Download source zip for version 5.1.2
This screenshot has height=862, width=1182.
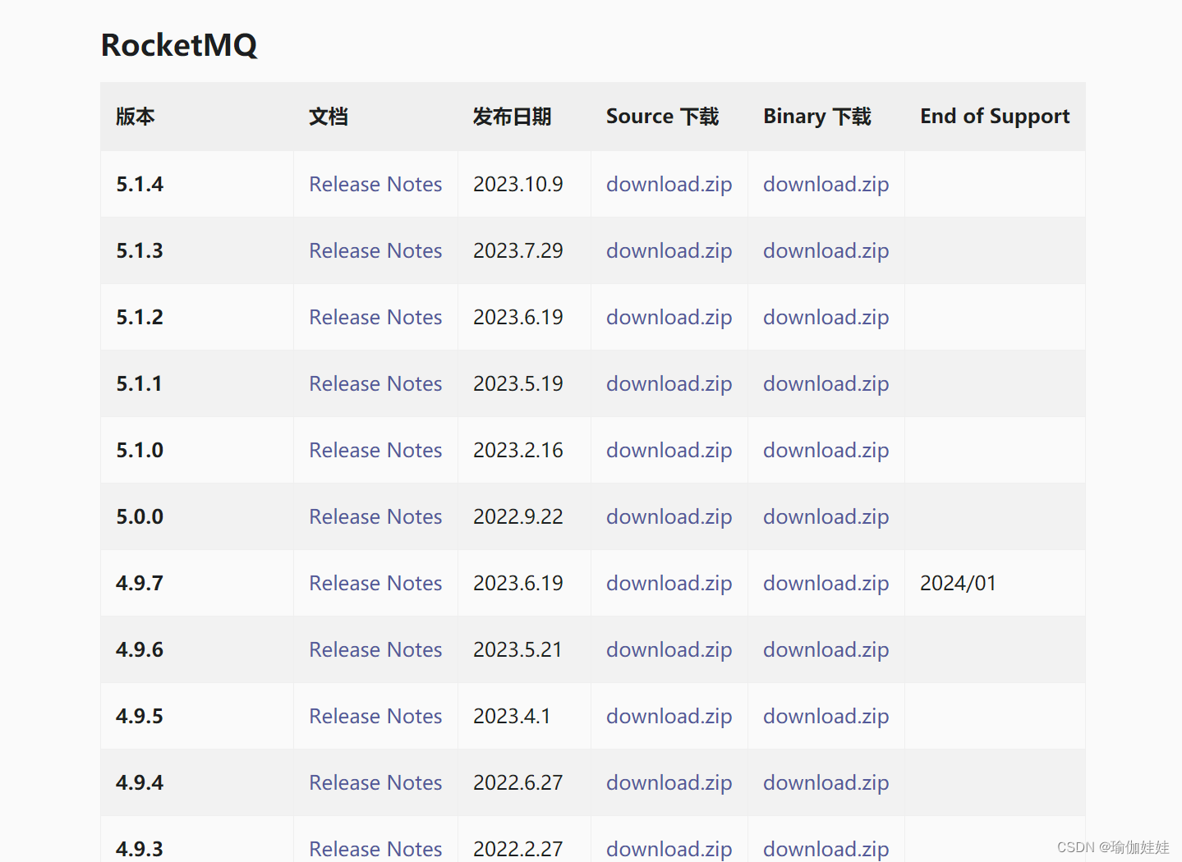pyautogui.click(x=669, y=317)
